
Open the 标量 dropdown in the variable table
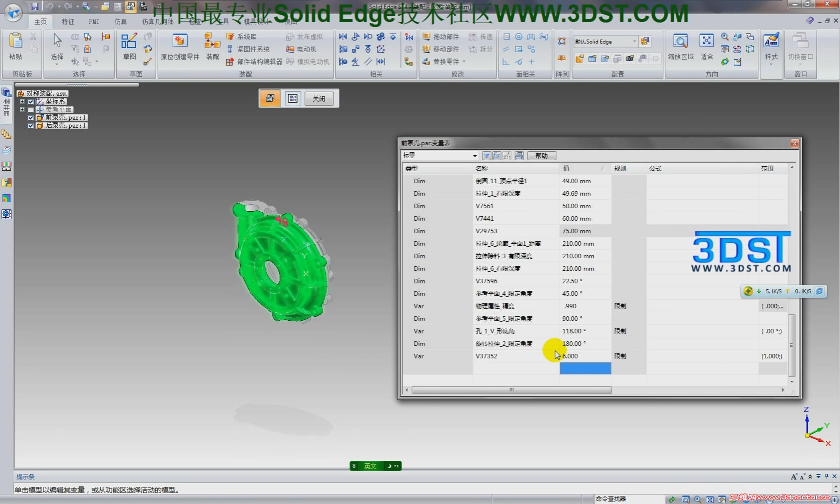tap(474, 156)
